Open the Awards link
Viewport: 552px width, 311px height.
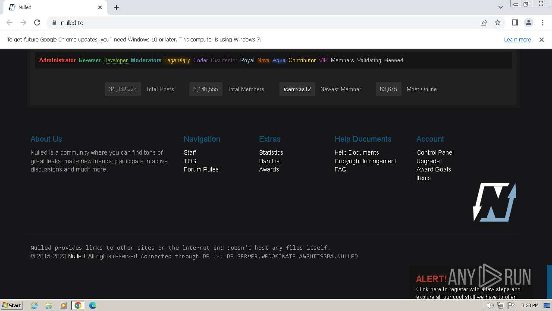pos(269,169)
